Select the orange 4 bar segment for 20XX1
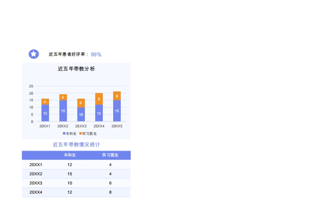This screenshot has height=224, width=316. pos(45,101)
